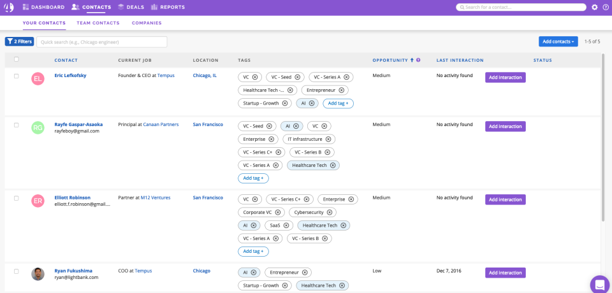This screenshot has height=293, width=612.
Task: Switch to the Companies tab
Action: point(147,23)
